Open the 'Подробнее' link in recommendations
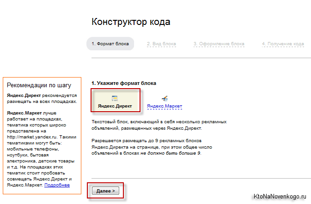 [57, 185]
